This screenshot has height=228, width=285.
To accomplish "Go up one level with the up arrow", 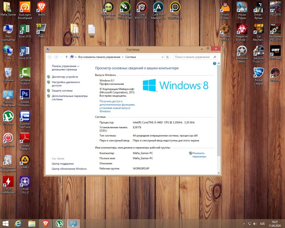I will (x=66, y=57).
